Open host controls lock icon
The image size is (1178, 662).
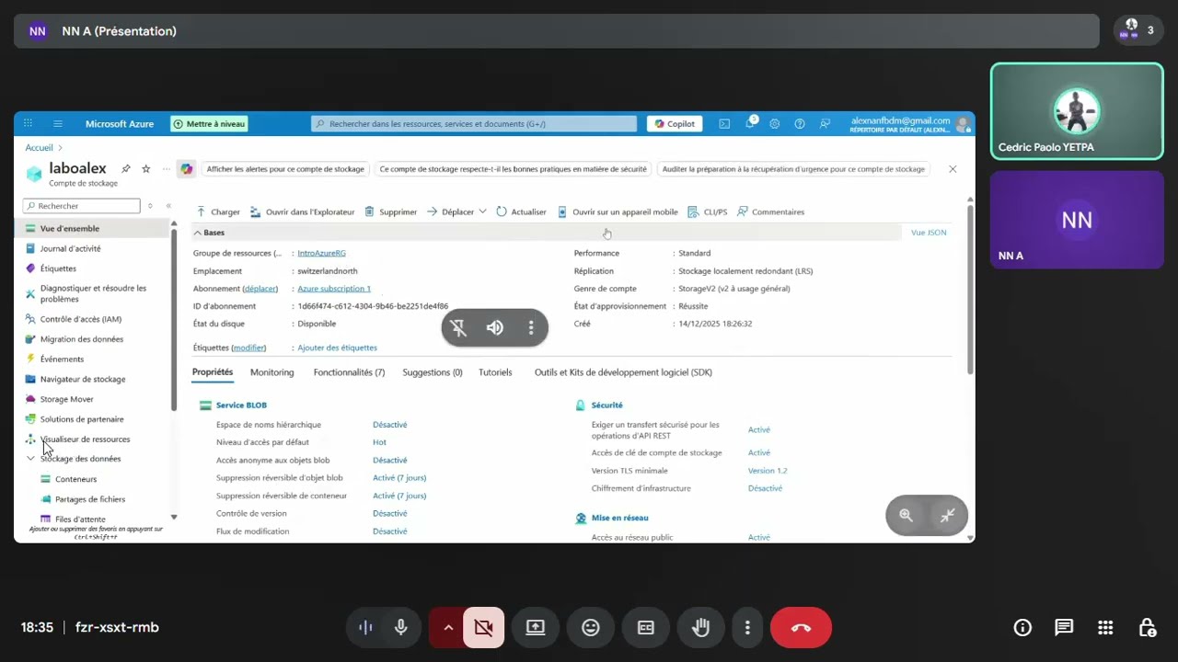click(1147, 627)
